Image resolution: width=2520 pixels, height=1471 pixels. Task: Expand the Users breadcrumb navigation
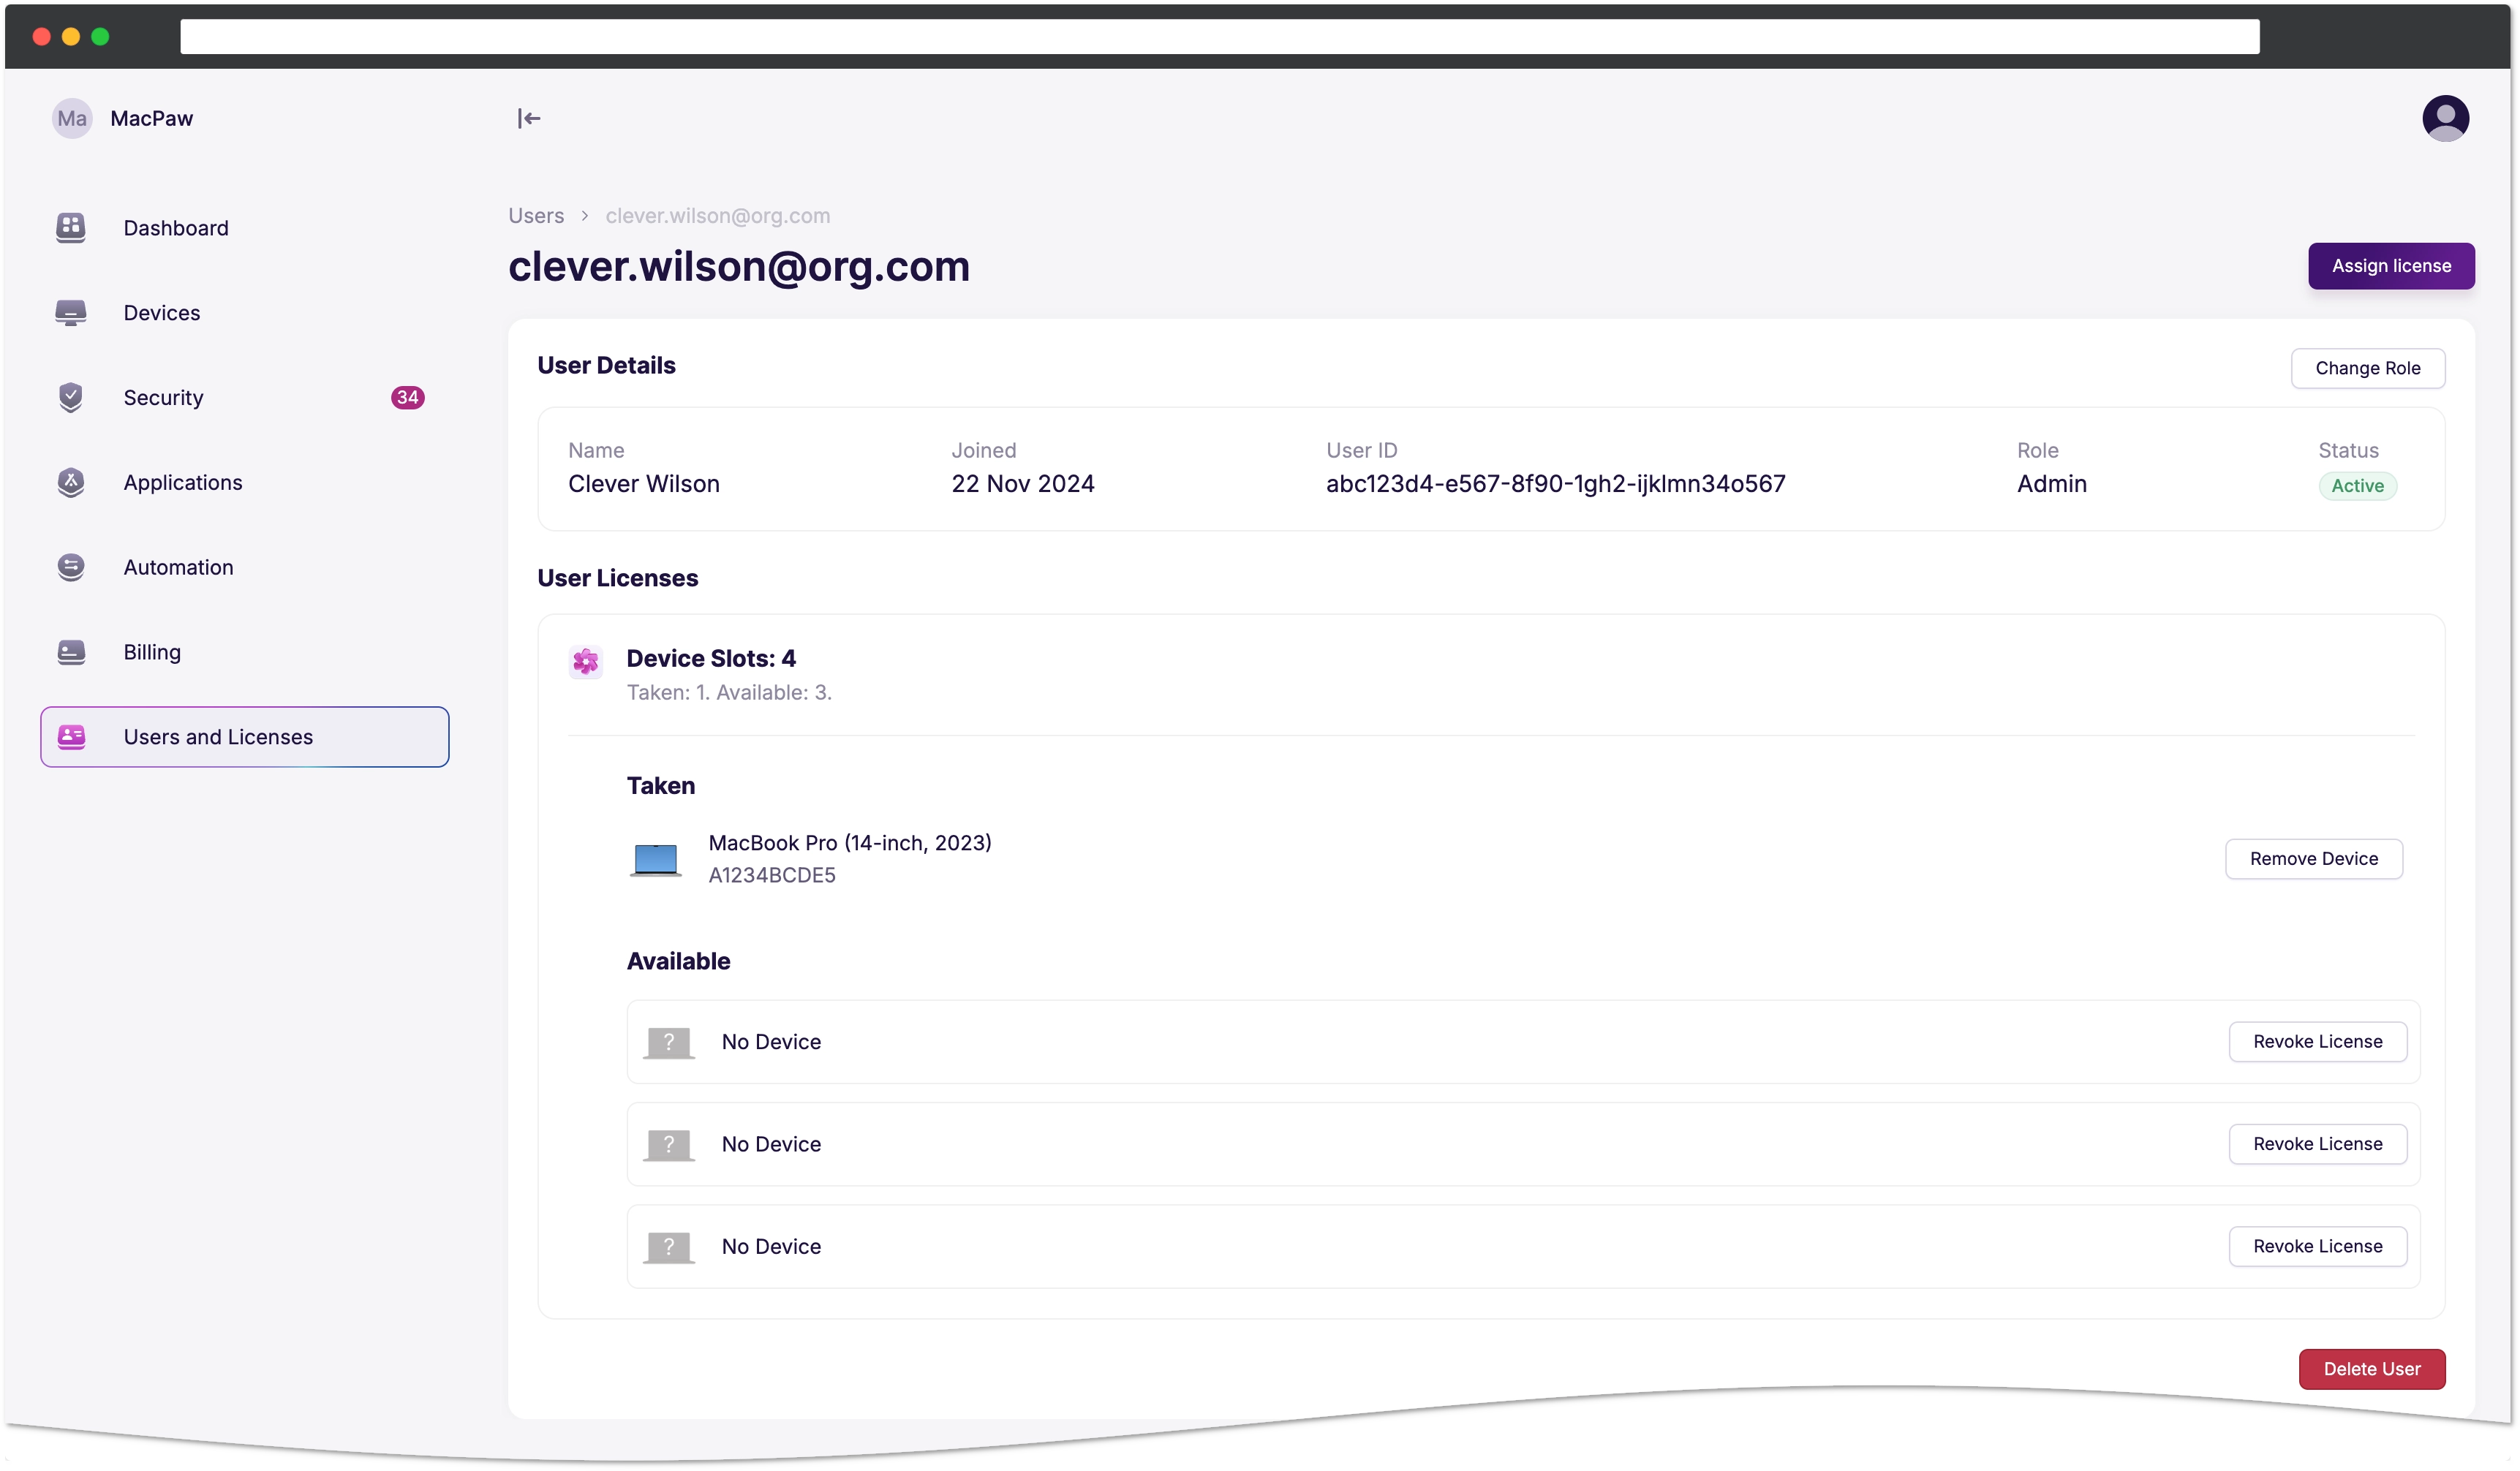tap(534, 213)
